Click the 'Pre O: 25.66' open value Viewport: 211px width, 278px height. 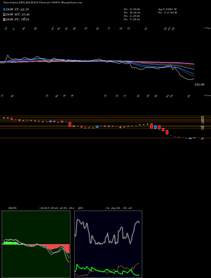pos(132,9)
